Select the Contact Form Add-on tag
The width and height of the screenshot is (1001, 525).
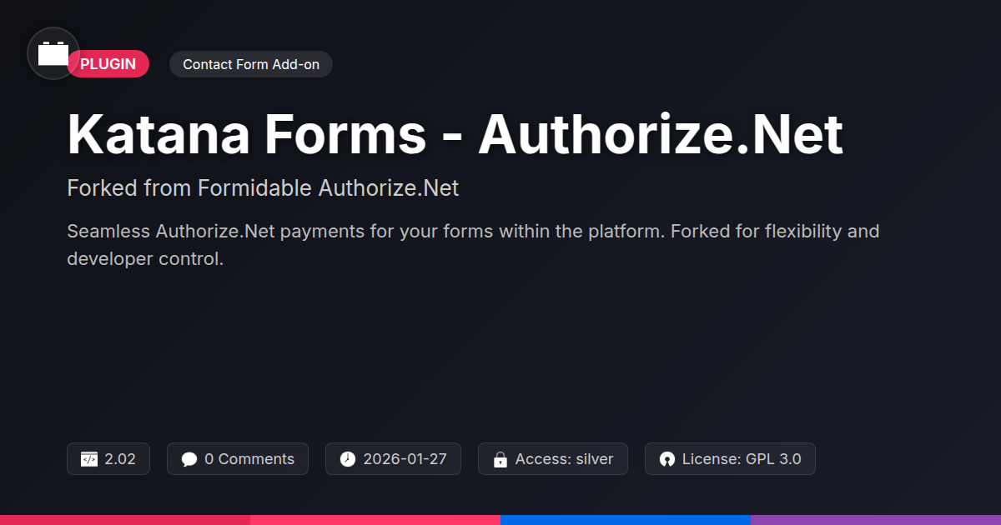[x=250, y=64]
